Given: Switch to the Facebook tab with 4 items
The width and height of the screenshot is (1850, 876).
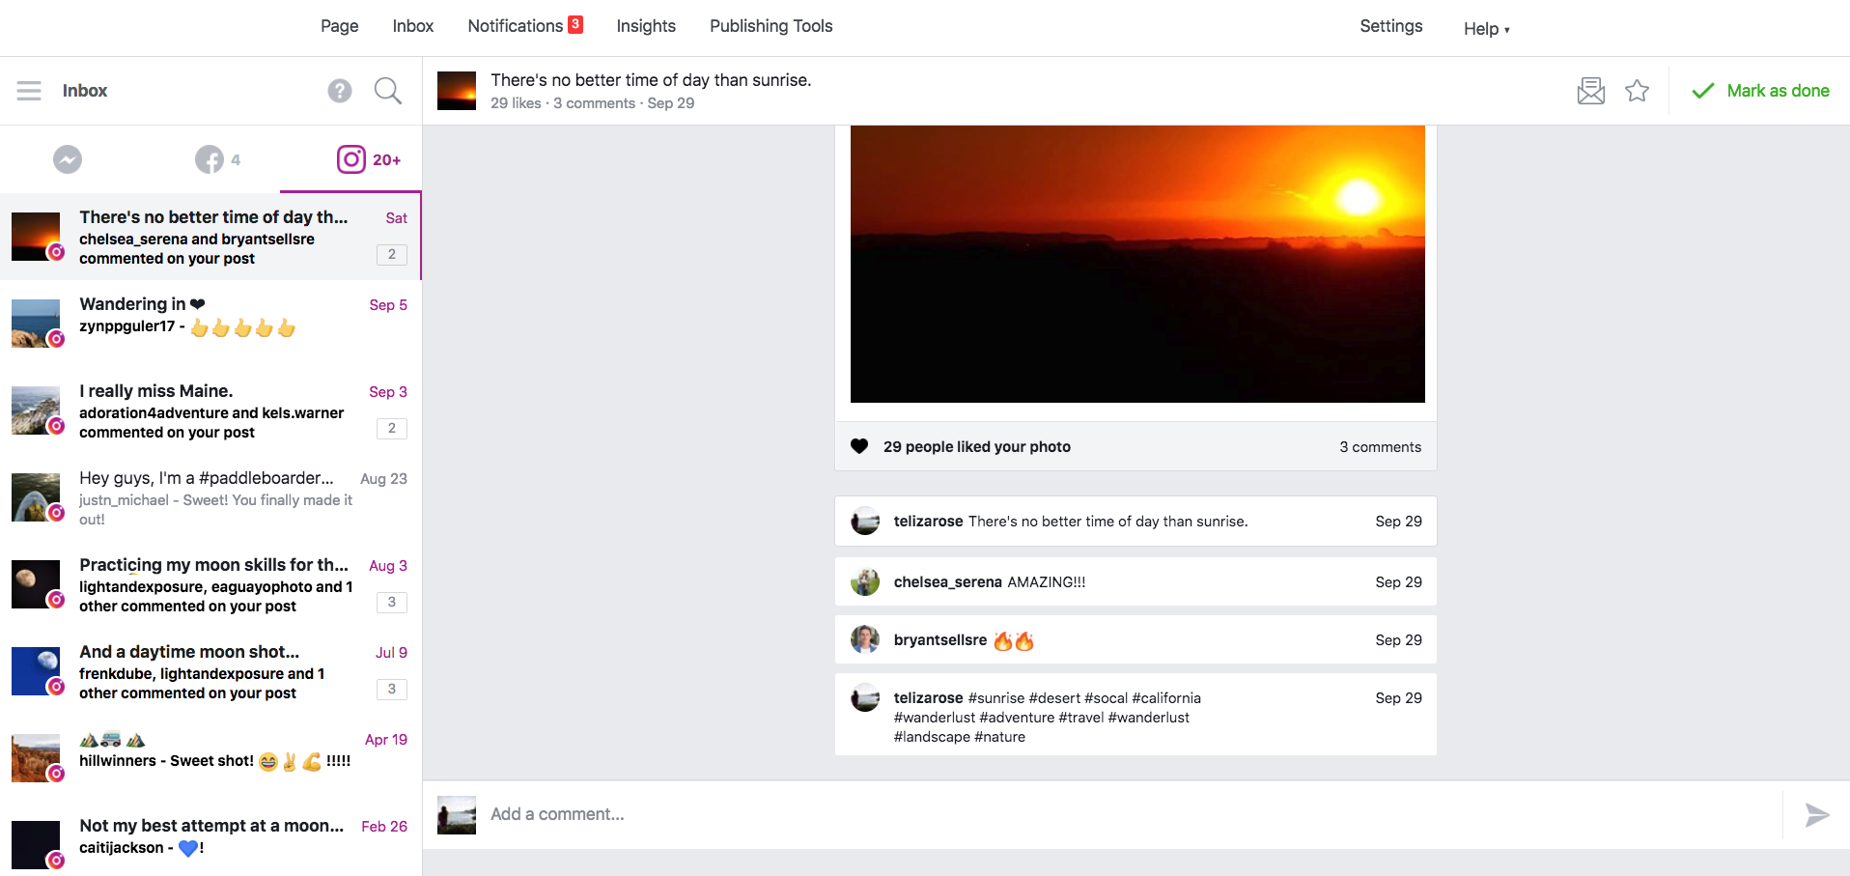Looking at the screenshot, I should pyautogui.click(x=217, y=159).
